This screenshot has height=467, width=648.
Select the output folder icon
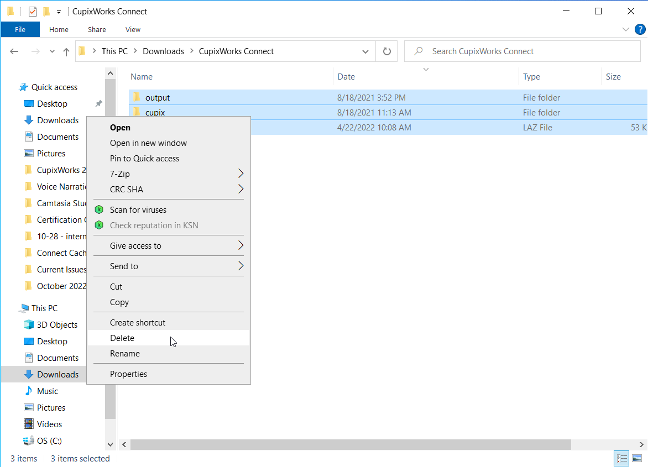[137, 97]
